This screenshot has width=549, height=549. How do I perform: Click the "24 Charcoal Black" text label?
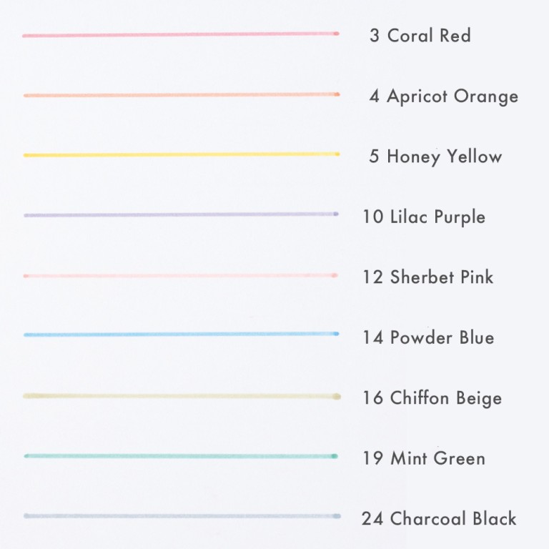(439, 519)
